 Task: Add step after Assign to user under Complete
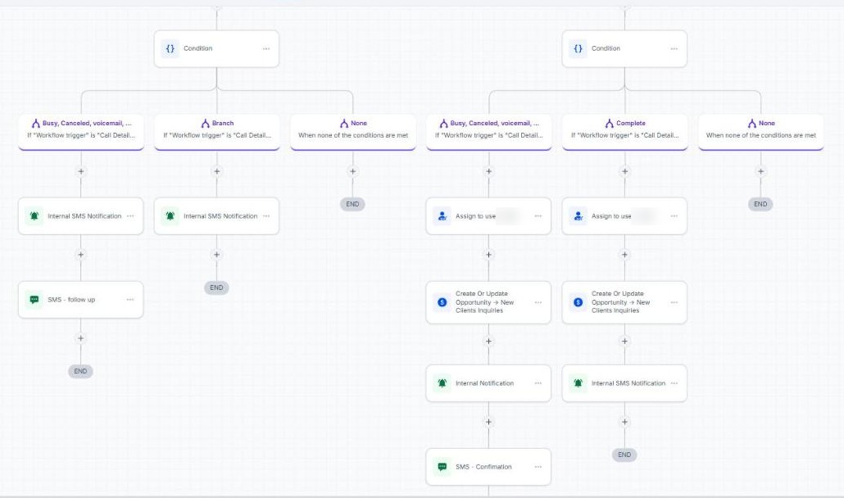click(x=625, y=255)
